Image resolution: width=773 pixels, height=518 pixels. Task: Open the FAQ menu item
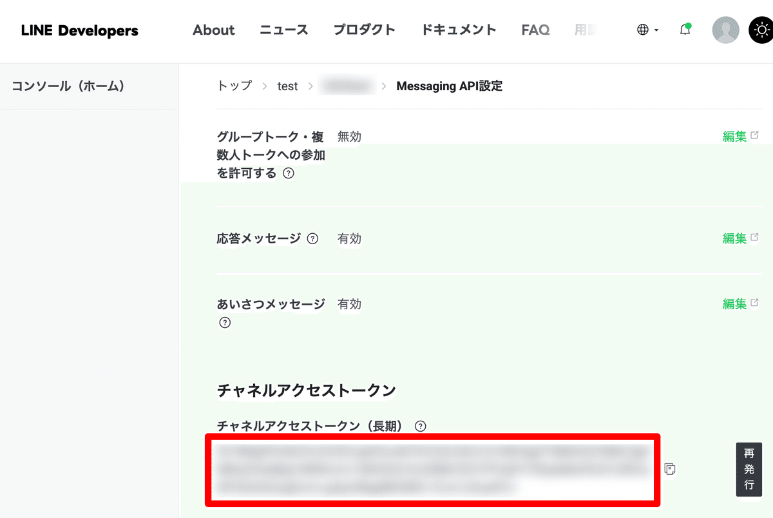pos(535,30)
